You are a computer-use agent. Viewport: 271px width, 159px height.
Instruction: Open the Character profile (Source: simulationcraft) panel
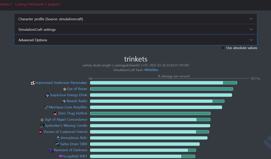(135, 19)
